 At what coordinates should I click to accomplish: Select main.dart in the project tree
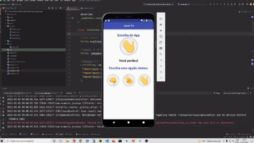tap(14, 47)
